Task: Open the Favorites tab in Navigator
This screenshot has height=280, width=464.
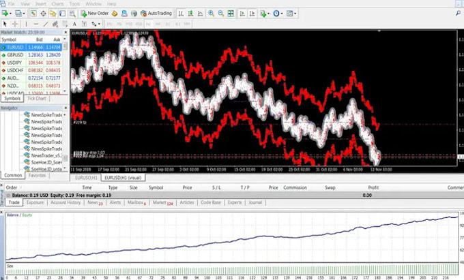Action: click(38, 175)
